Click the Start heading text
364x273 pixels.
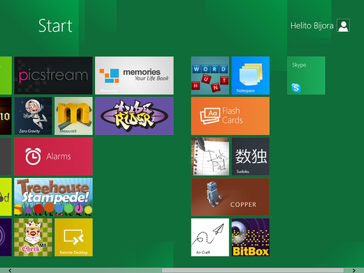click(55, 26)
